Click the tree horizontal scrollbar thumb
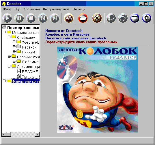Viewport: 155px width, 145px height. pyautogui.click(x=9, y=134)
